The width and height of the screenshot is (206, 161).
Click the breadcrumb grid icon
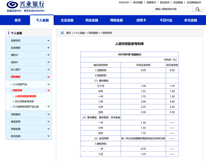coord(62,33)
